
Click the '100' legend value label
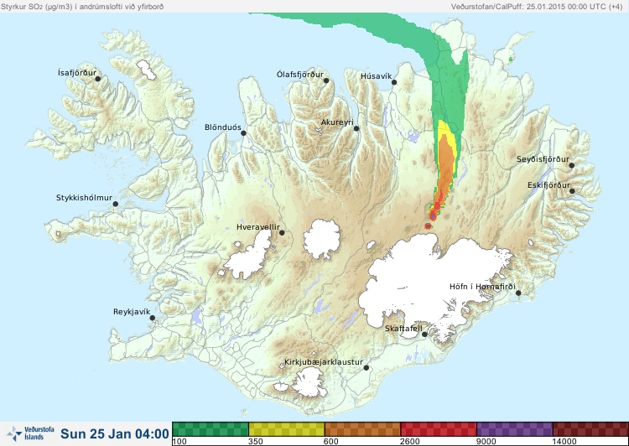tap(179, 442)
